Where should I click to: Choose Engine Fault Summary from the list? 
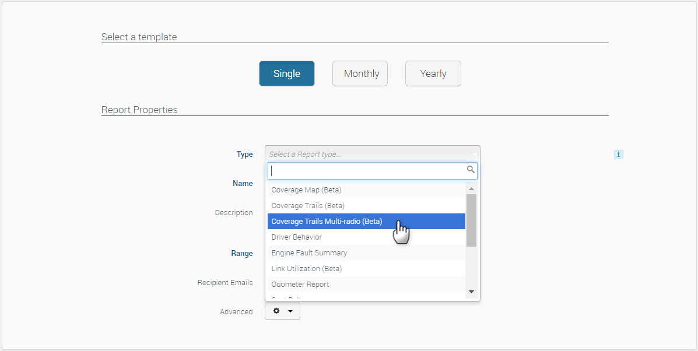(309, 253)
